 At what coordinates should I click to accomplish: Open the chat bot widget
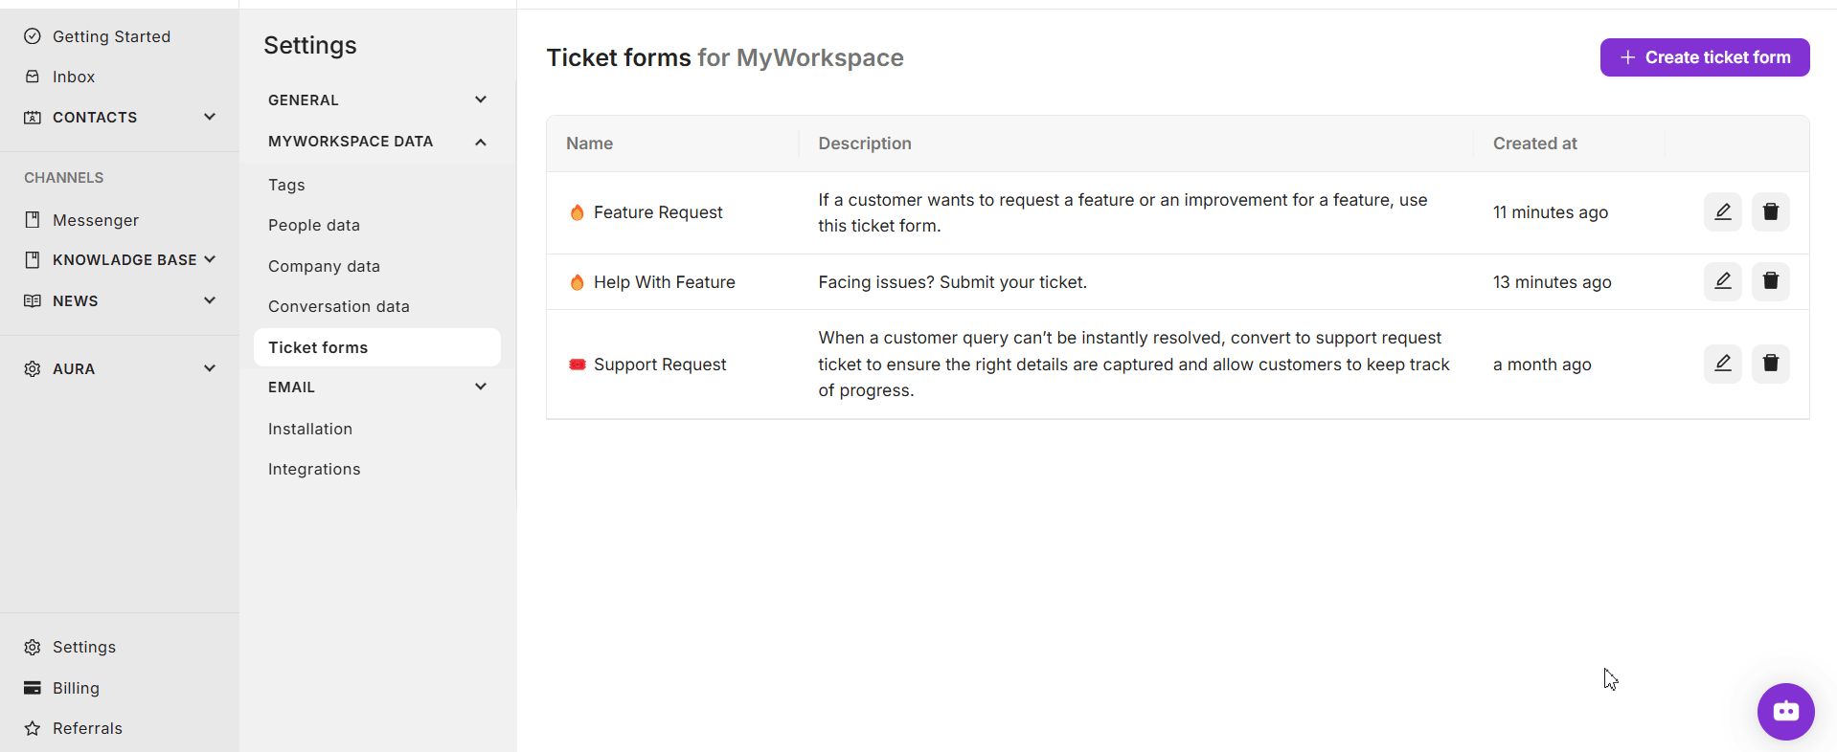pyautogui.click(x=1785, y=711)
